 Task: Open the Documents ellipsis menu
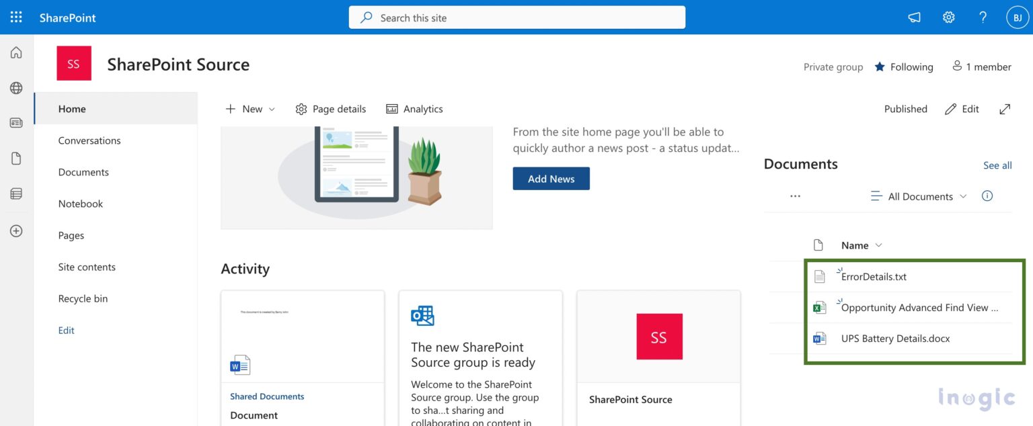click(795, 196)
